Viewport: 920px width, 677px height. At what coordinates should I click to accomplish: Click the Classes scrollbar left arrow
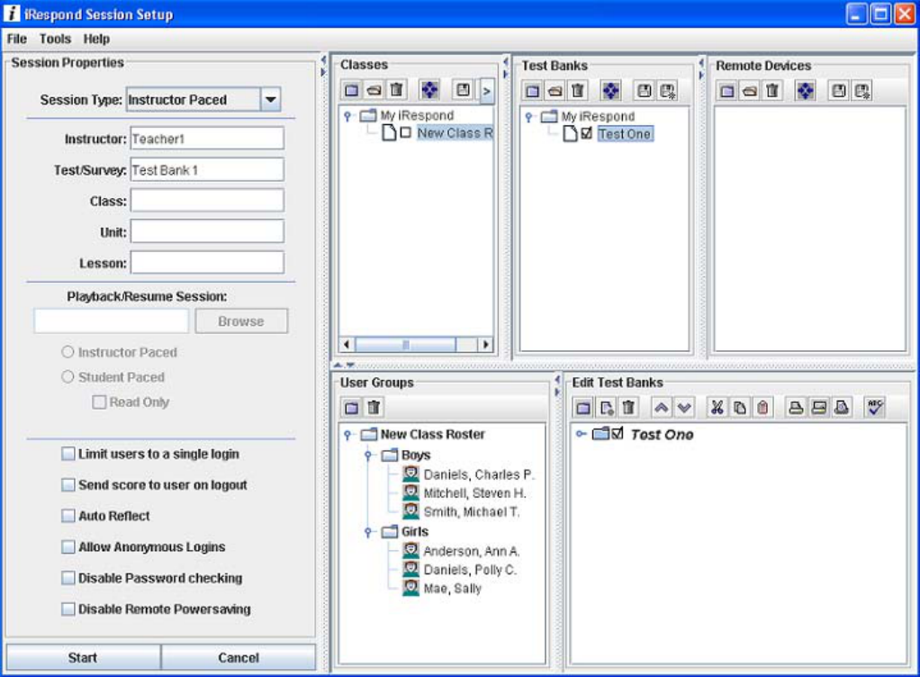click(x=347, y=345)
